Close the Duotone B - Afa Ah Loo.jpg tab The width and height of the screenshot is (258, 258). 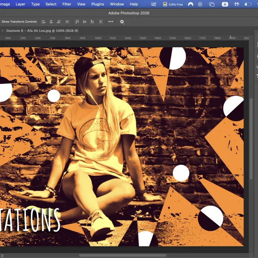[x=3, y=31]
